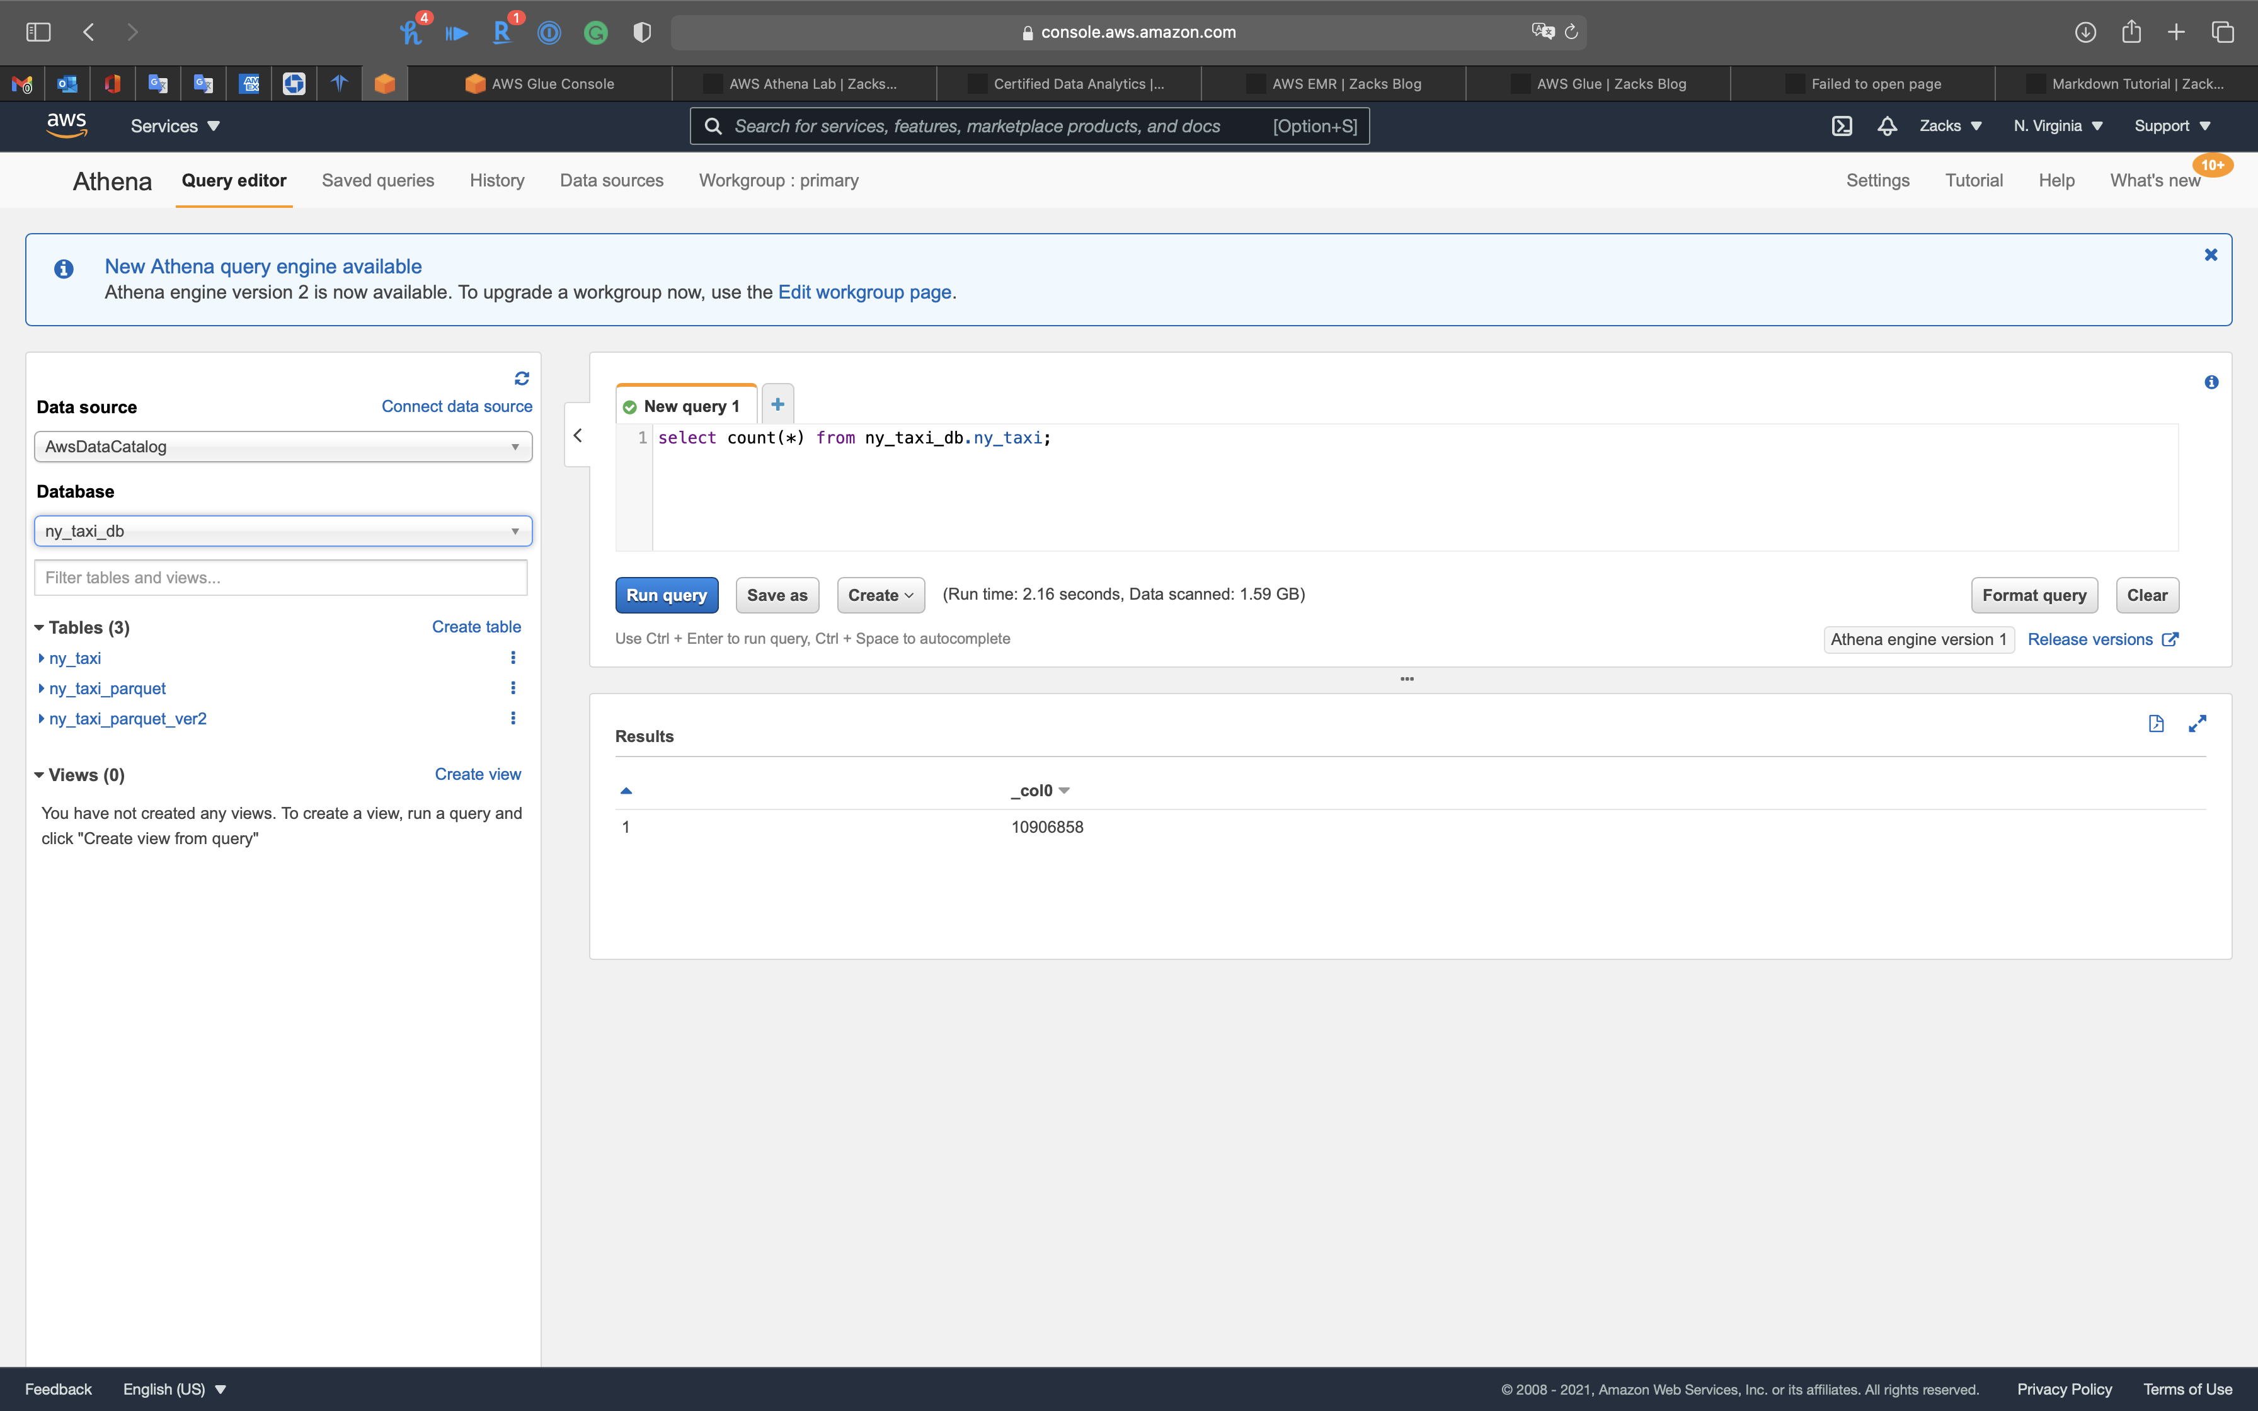The width and height of the screenshot is (2258, 1411).
Task: Open the notifications bell
Action: (x=1887, y=126)
